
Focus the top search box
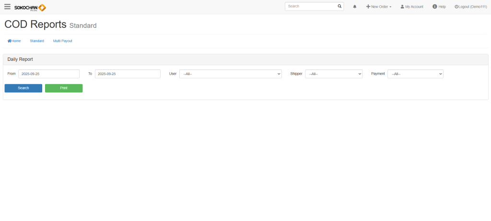tap(311, 7)
